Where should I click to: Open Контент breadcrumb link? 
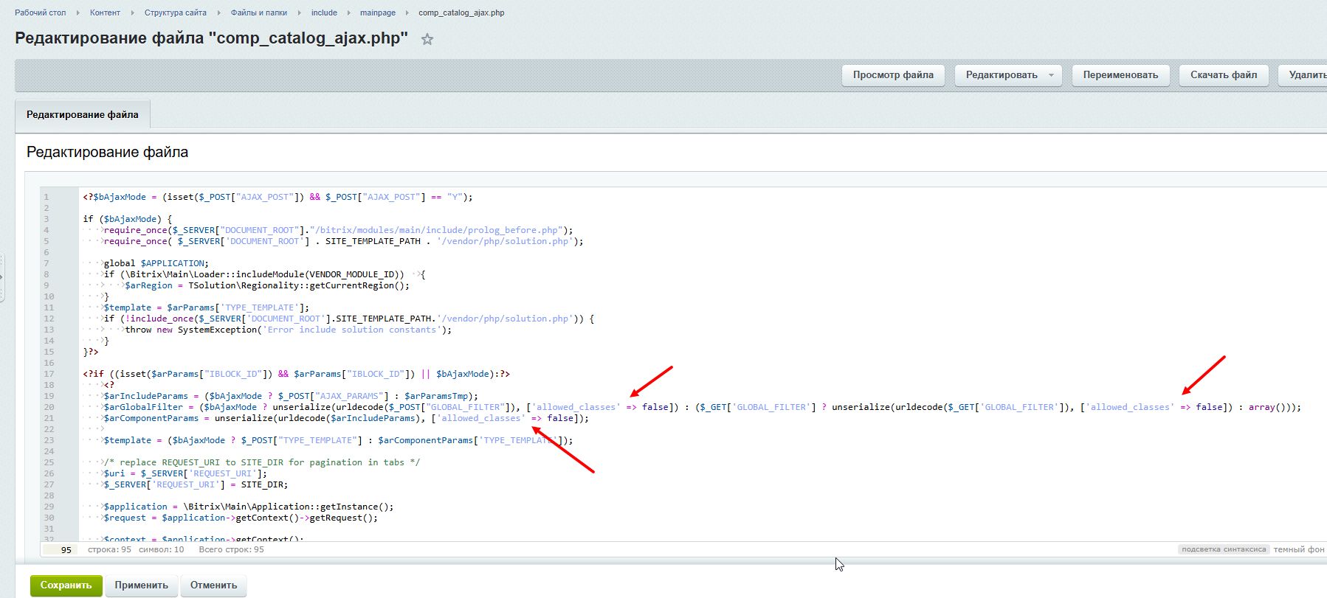105,13
